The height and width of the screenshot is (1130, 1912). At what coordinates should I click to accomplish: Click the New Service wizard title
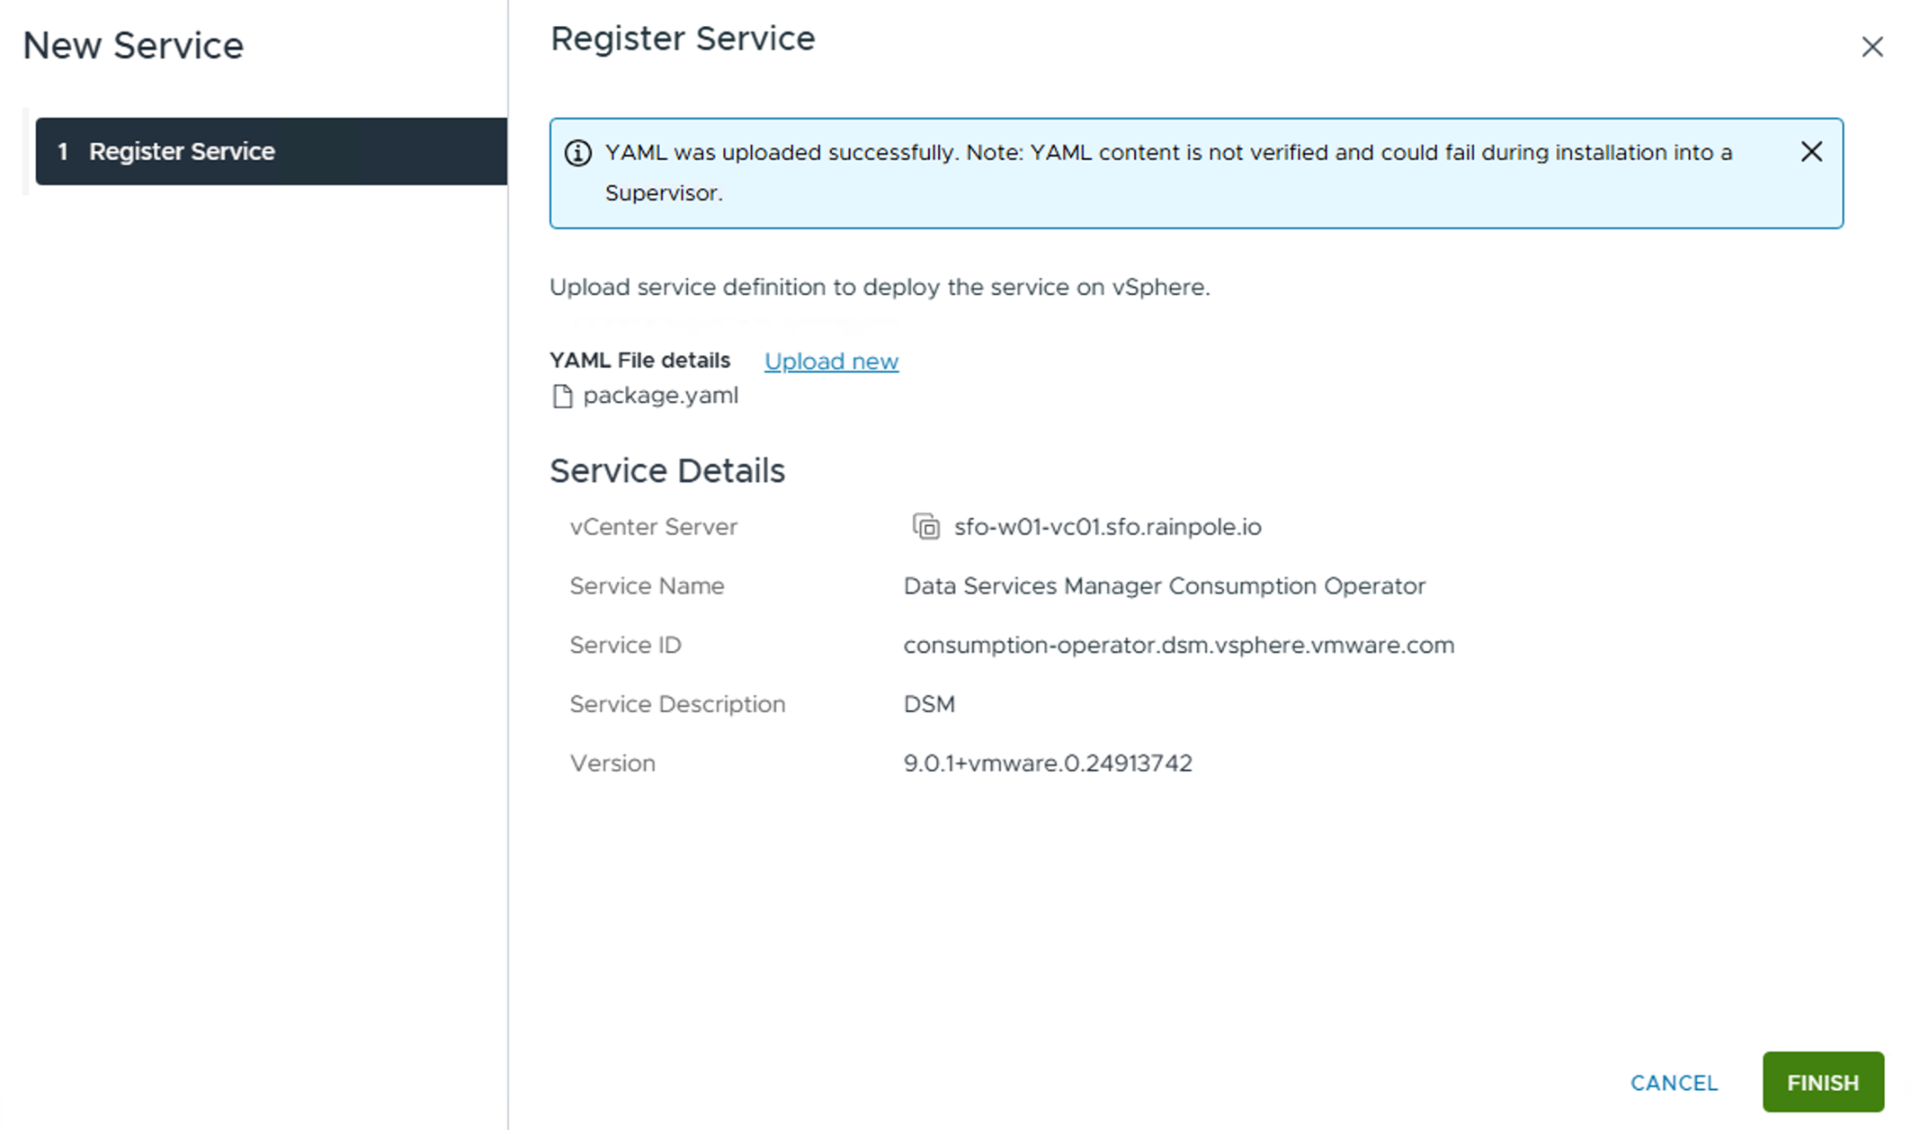tap(133, 46)
